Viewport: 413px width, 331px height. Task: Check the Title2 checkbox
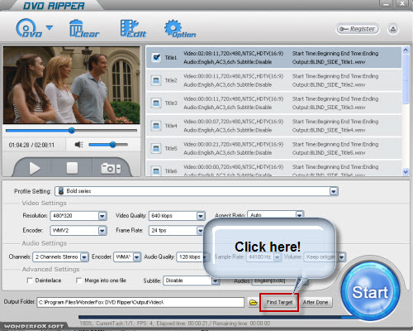pyautogui.click(x=156, y=80)
